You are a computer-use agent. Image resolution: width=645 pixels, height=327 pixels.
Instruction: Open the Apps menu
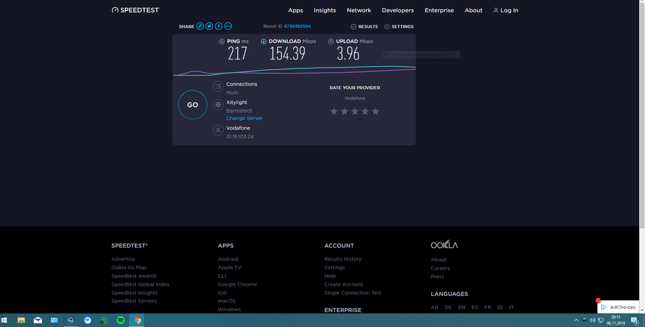click(295, 10)
